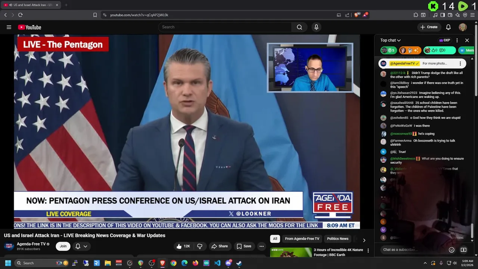This screenshot has height=269, width=478.
Task: Open 3 Hours 4K Nature Footage thumbnail
Action: click(x=291, y=253)
